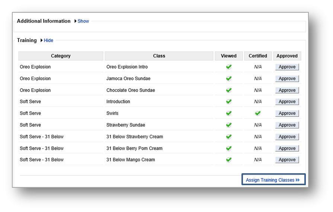
Task: Show the Additional Information section
Action: [x=83, y=21]
